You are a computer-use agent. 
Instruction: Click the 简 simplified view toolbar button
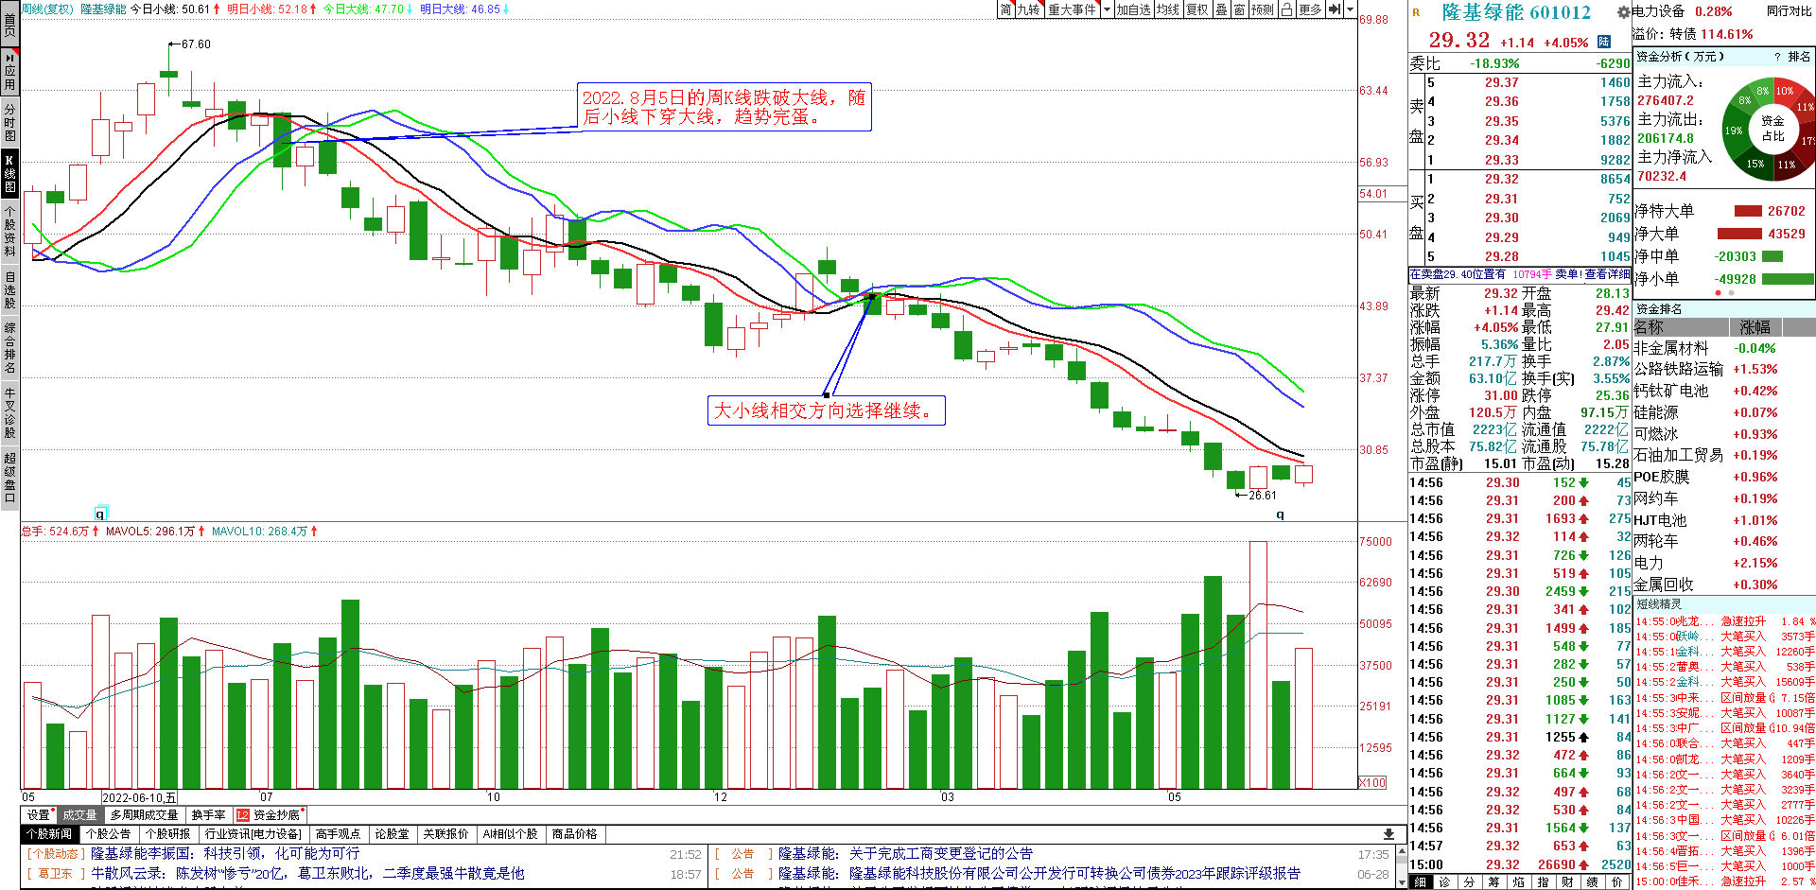coord(1006,9)
